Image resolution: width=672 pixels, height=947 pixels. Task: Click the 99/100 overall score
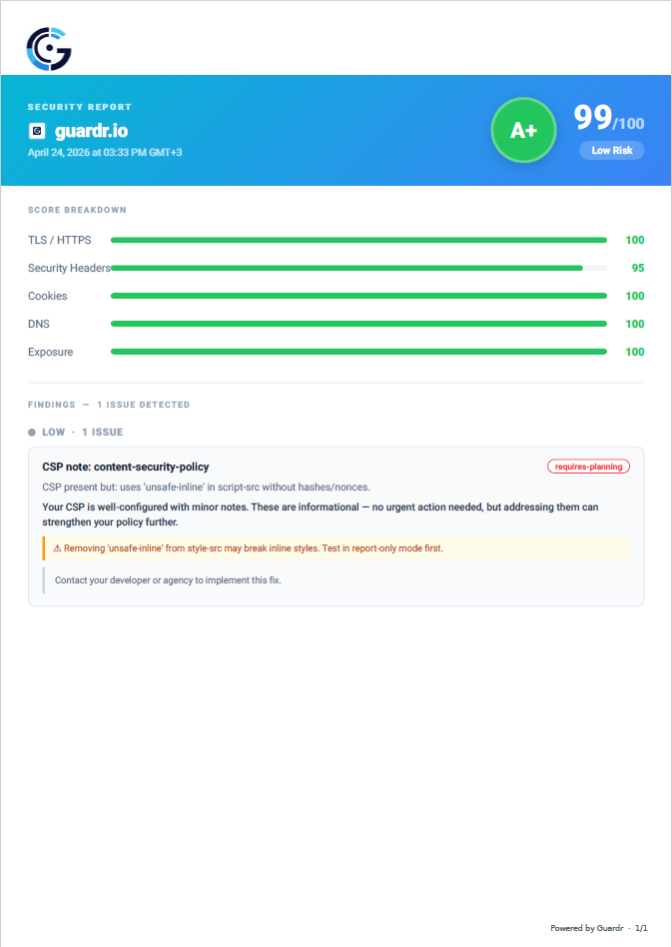[x=609, y=118]
